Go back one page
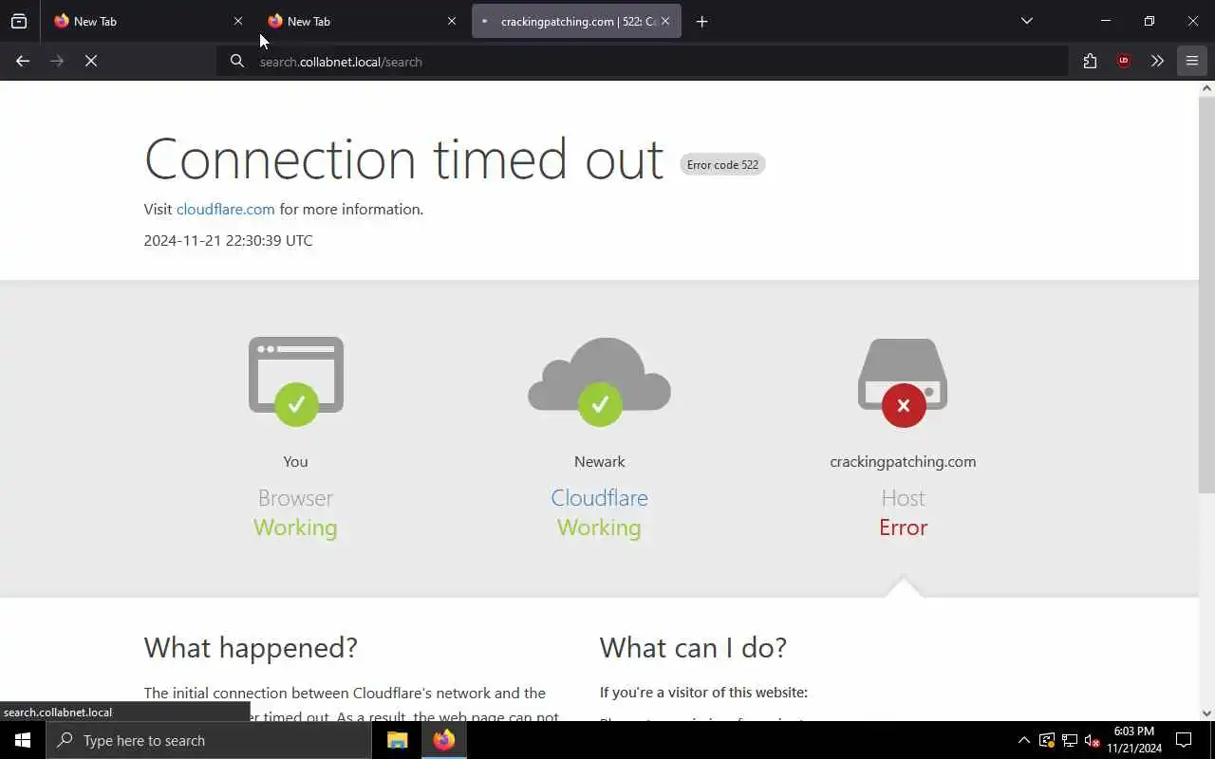This screenshot has height=759, width=1215. point(23,62)
